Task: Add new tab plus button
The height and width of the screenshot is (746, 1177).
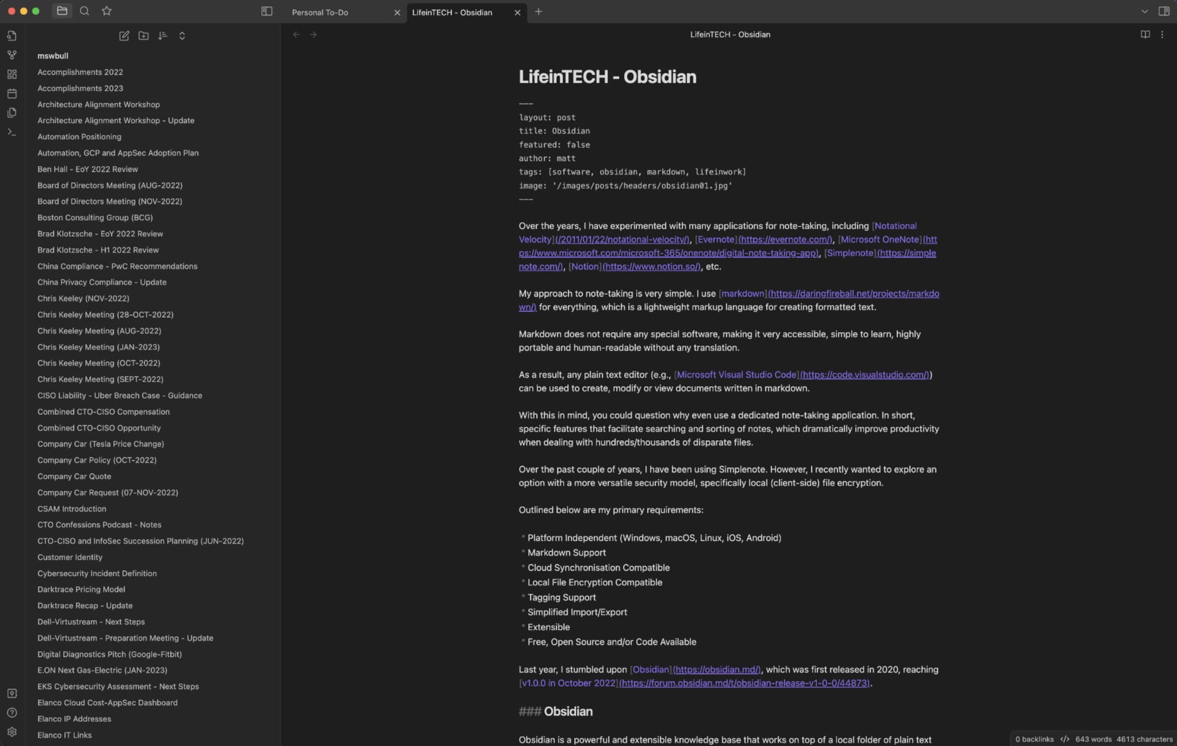Action: coord(539,11)
